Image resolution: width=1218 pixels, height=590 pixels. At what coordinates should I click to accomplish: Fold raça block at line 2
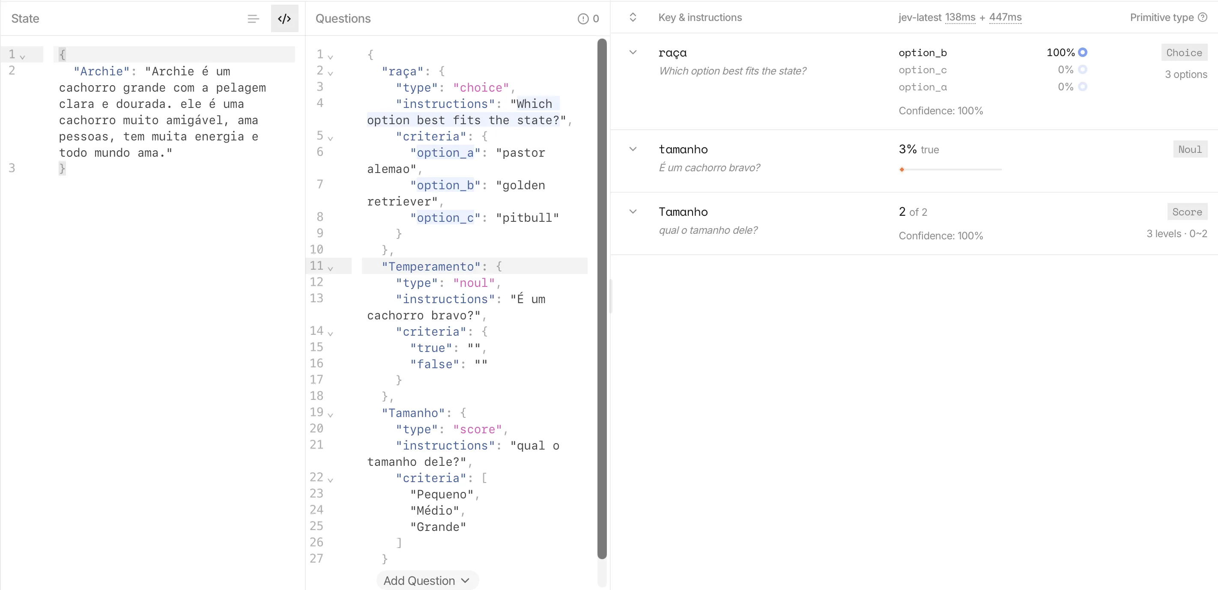point(331,73)
